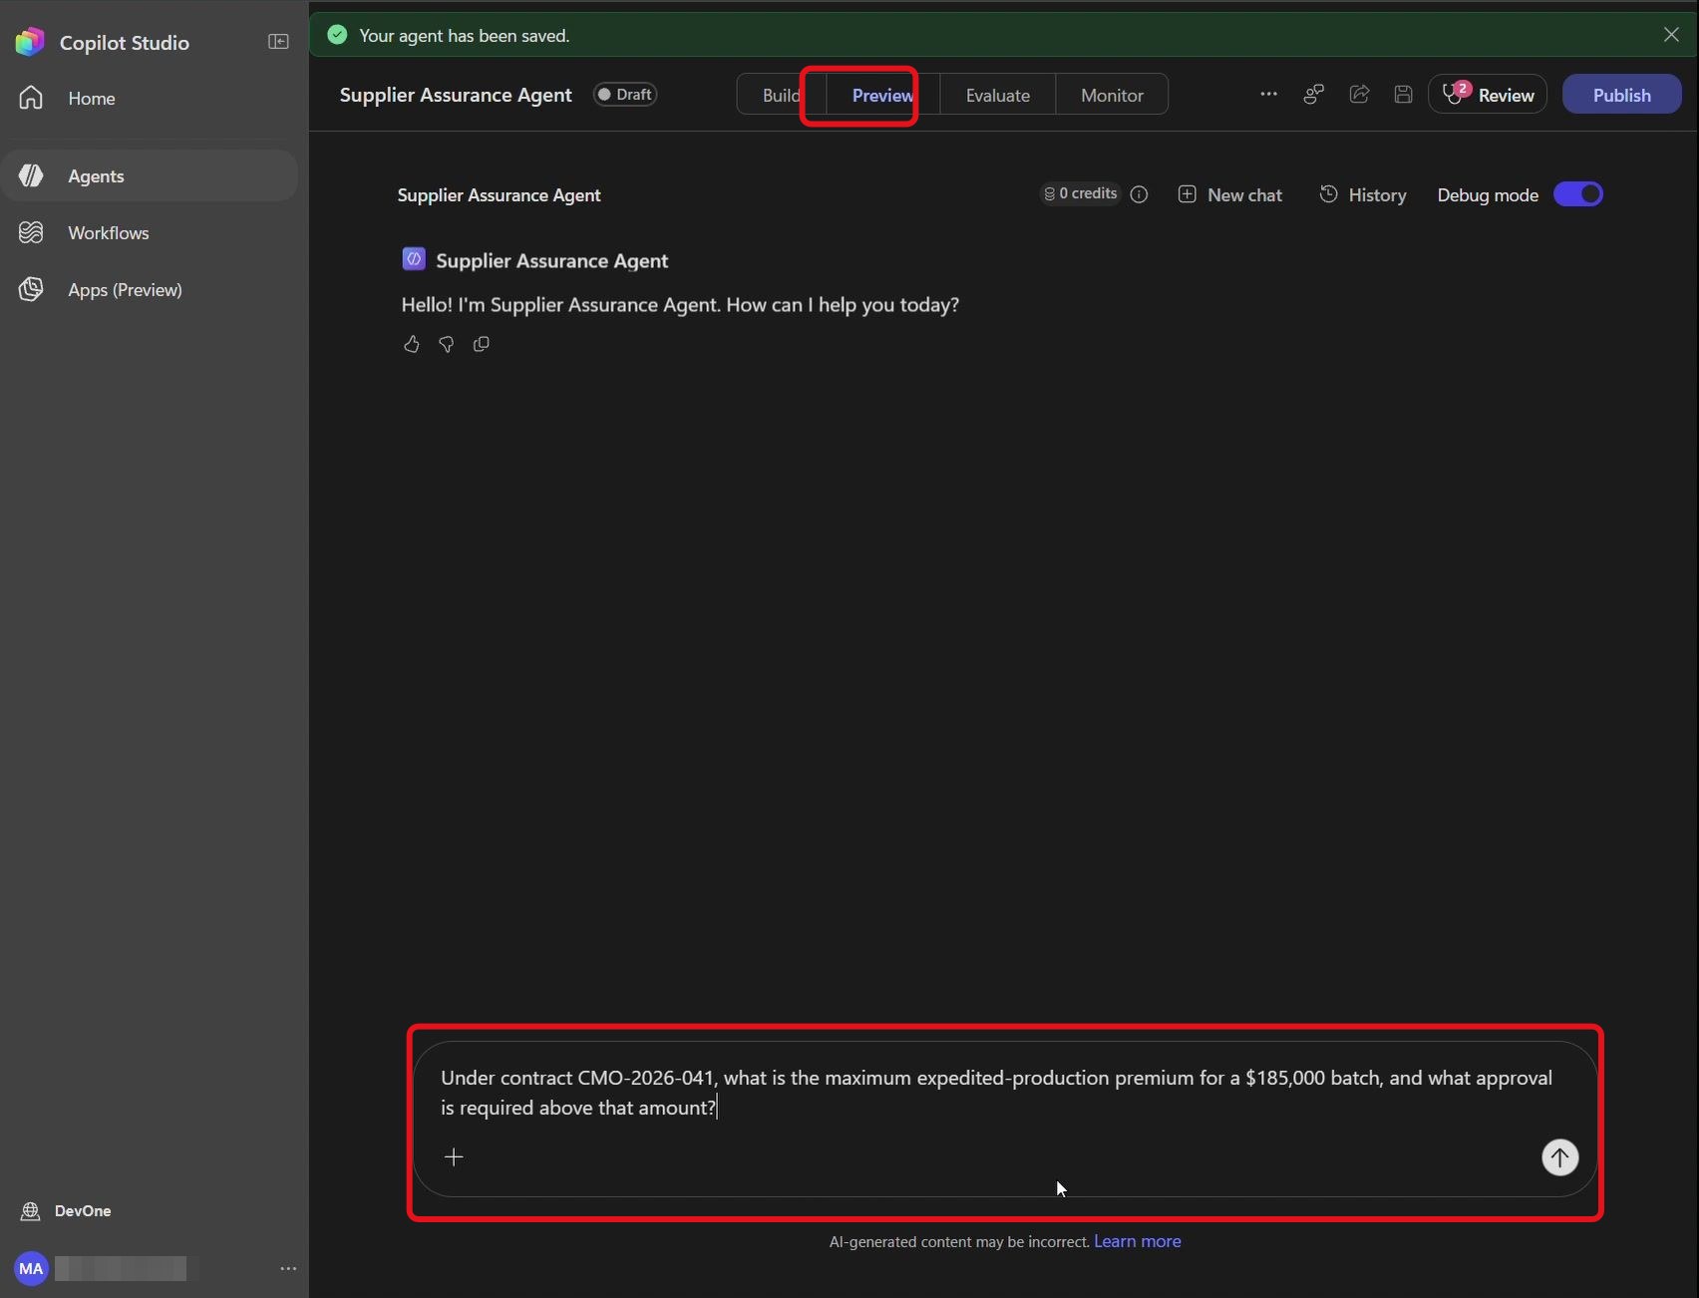Collapse the sidebar with the panel icon
Viewport: 1699px width, 1298px height.
(x=278, y=42)
